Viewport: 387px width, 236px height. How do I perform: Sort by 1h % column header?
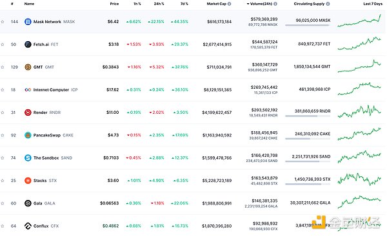(x=137, y=4)
